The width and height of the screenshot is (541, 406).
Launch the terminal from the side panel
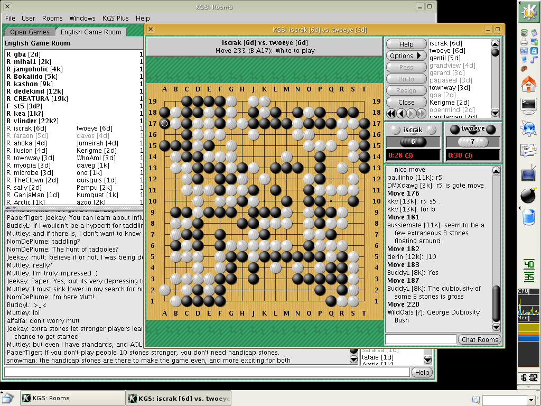tap(528, 106)
